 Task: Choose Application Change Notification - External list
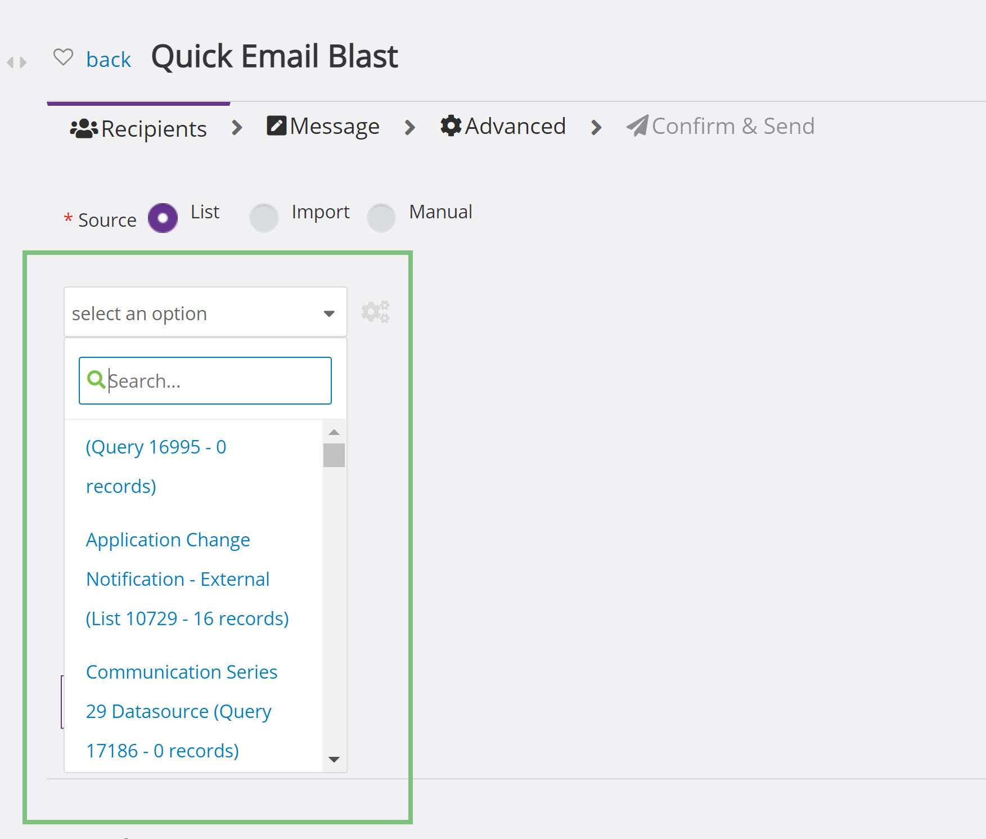(193, 579)
